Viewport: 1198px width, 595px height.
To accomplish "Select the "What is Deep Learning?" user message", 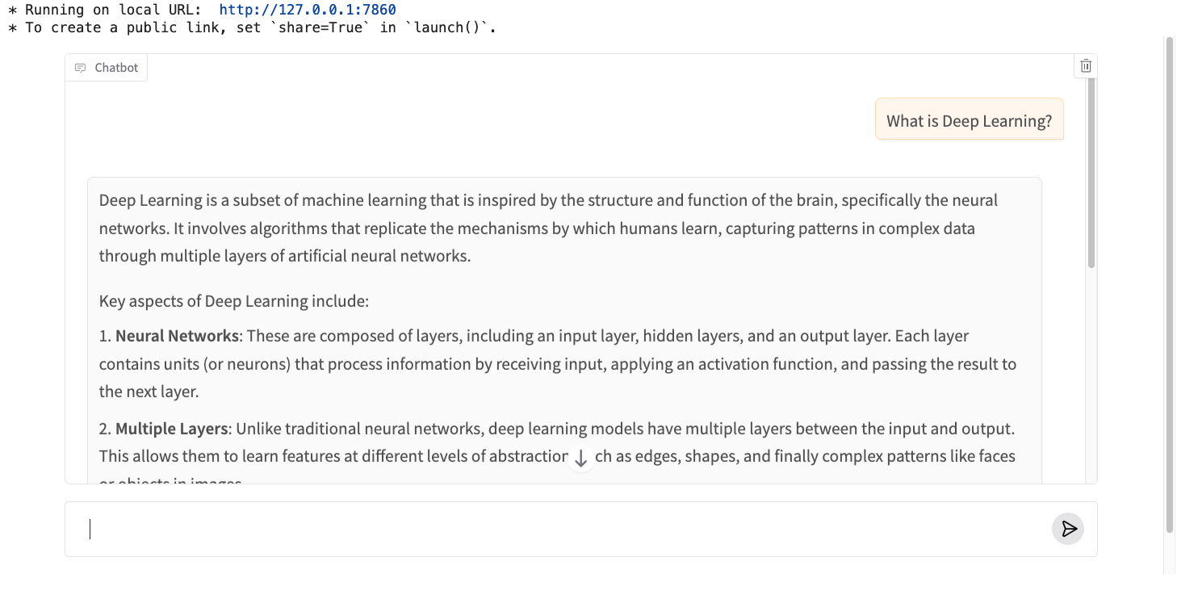I will 969,121.
